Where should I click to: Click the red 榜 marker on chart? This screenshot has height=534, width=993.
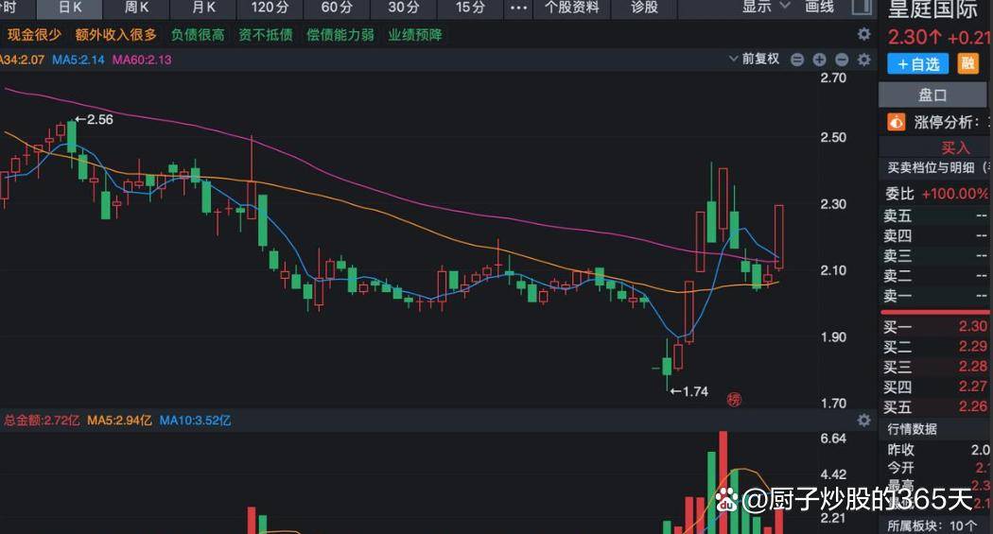pos(734,399)
